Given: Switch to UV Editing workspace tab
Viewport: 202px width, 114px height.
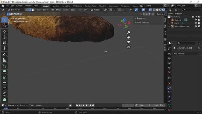Looking at the screenshot, I should click(78, 6).
